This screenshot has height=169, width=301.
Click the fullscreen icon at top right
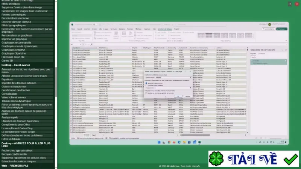(290, 4)
